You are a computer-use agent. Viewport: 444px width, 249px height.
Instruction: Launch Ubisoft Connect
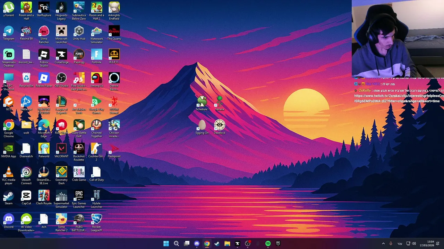(26, 176)
